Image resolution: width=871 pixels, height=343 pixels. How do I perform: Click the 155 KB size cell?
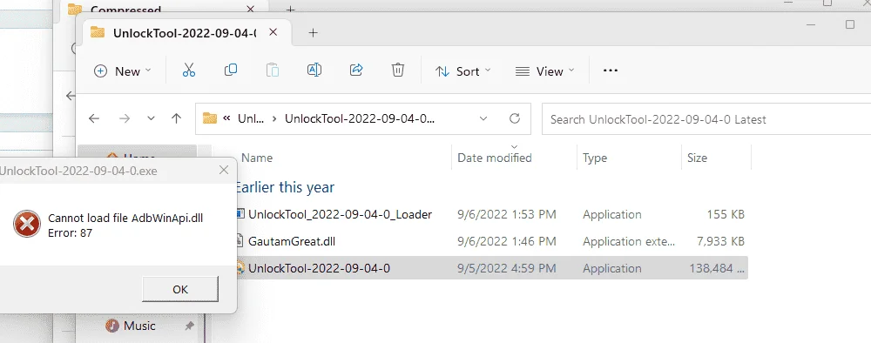click(x=726, y=214)
